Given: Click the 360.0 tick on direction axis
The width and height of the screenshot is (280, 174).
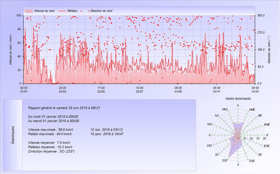Looking at the screenshot, I should point(260,16).
